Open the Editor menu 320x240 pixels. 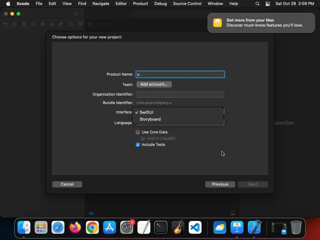tap(121, 4)
